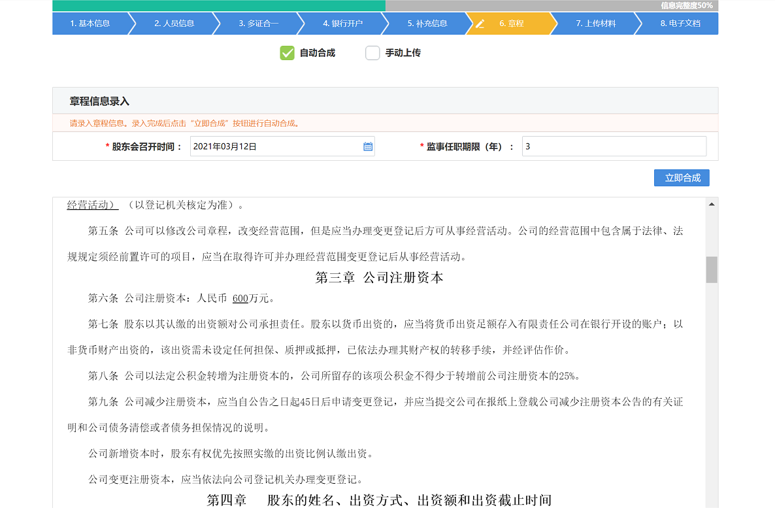Click the heading 第三章 公司注册资本
The height and width of the screenshot is (508, 775).
click(x=379, y=277)
